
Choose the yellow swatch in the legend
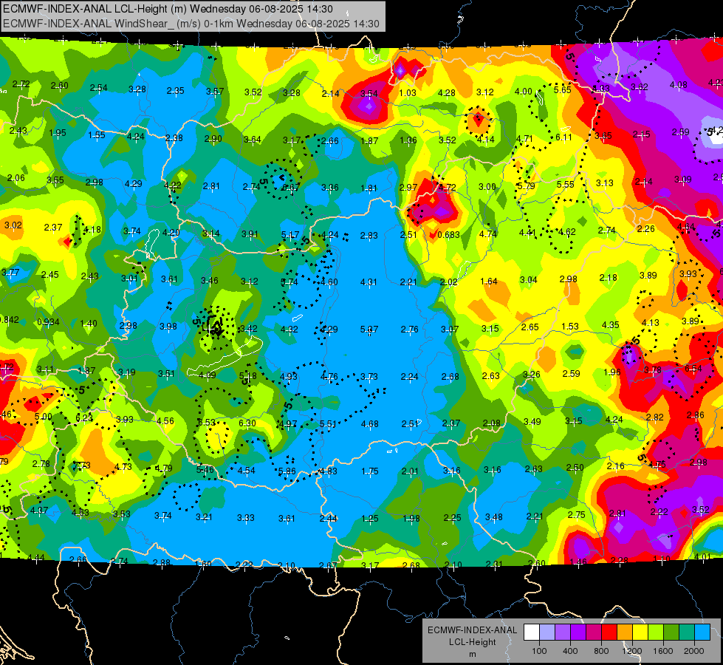tap(640, 632)
